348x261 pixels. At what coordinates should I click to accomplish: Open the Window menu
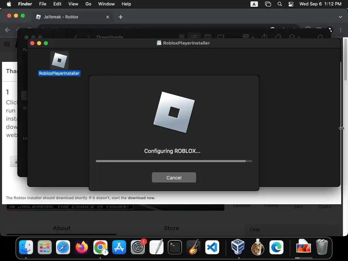pos(106,4)
